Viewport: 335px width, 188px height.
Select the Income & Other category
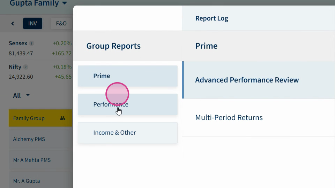click(128, 133)
